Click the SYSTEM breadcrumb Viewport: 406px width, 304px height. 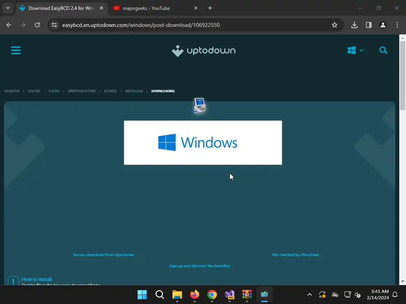pyautogui.click(x=54, y=91)
